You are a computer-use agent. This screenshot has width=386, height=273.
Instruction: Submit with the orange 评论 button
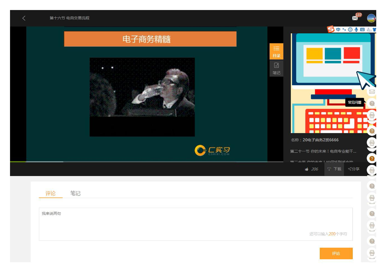coord(336,253)
